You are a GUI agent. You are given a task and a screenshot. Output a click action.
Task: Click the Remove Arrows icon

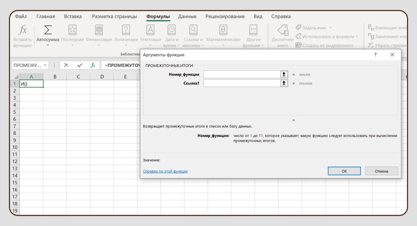click(x=371, y=45)
